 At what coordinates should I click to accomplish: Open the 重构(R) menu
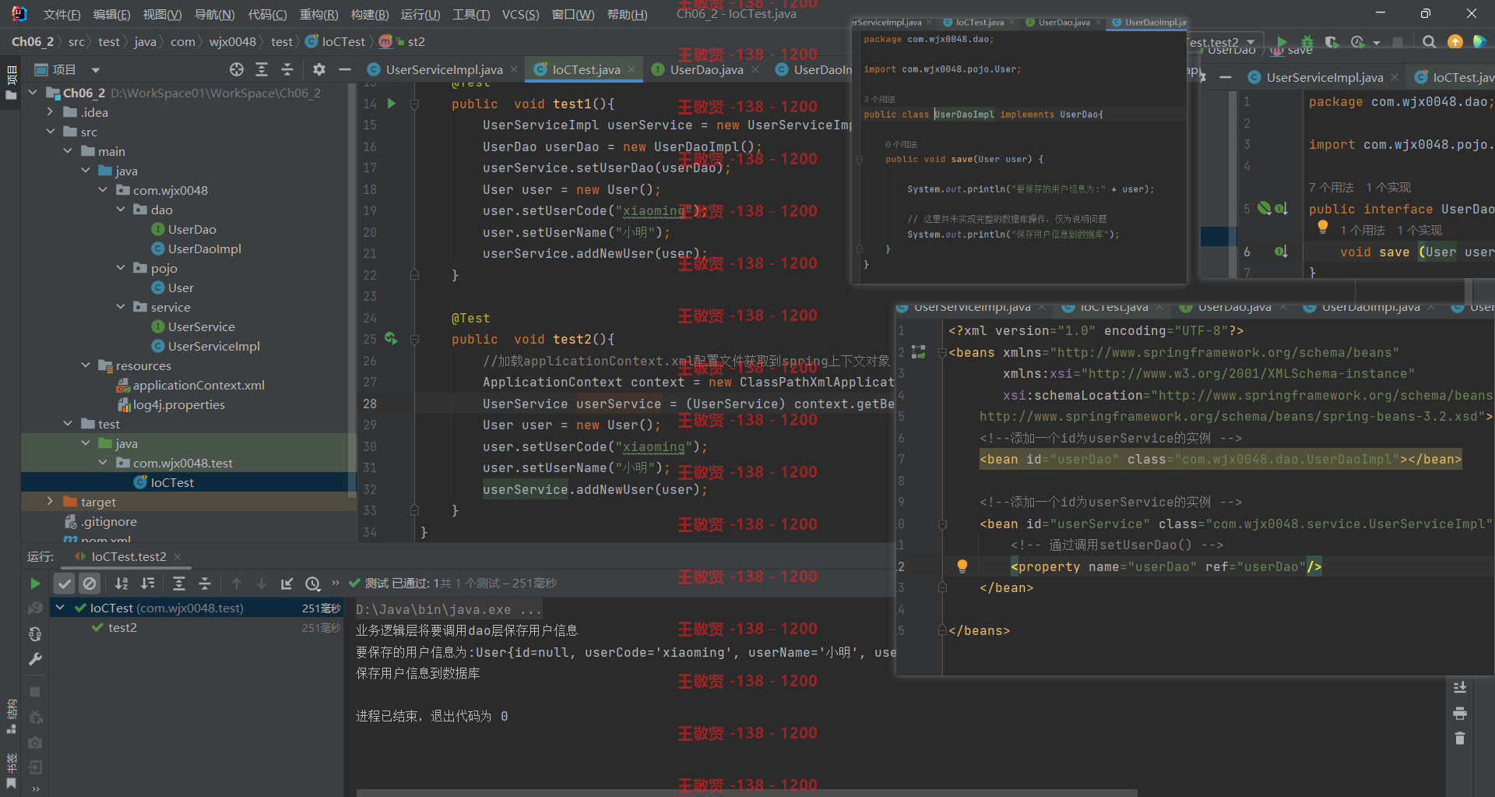point(318,14)
